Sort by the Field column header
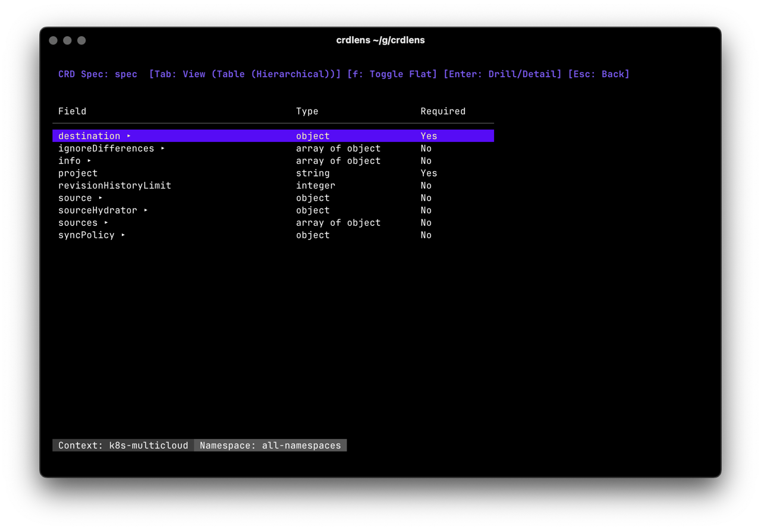 (72, 111)
